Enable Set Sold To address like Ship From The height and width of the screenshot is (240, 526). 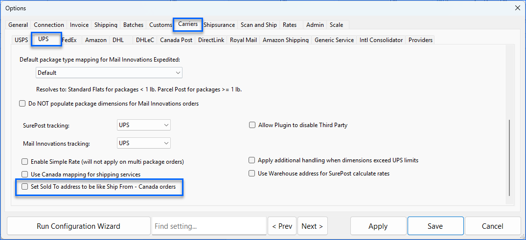(24, 187)
